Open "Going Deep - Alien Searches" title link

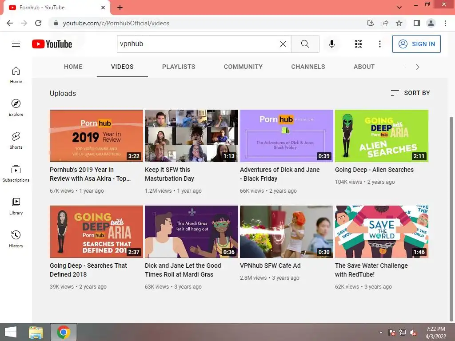(x=374, y=170)
